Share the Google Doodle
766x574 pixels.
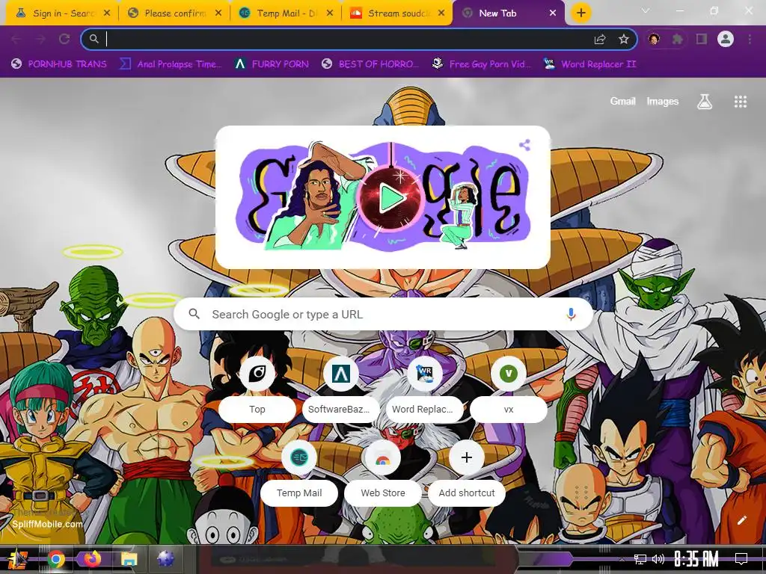pyautogui.click(x=524, y=144)
